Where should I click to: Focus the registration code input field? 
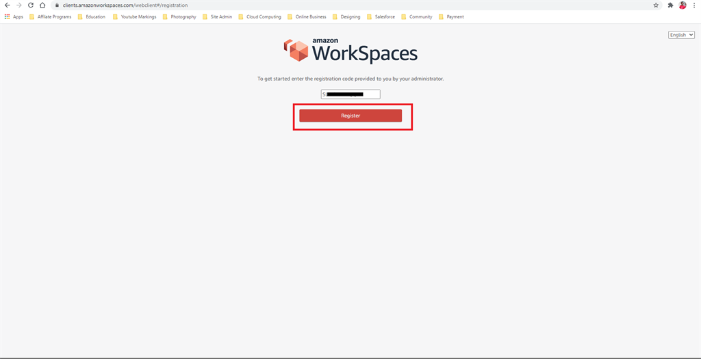pyautogui.click(x=350, y=94)
